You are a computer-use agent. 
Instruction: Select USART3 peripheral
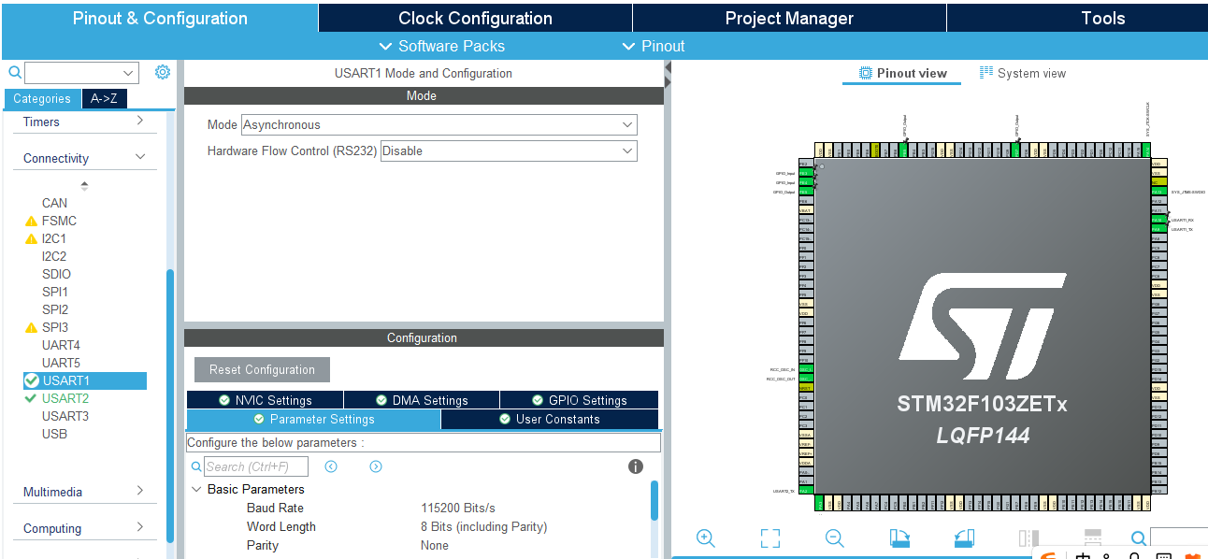click(x=65, y=416)
